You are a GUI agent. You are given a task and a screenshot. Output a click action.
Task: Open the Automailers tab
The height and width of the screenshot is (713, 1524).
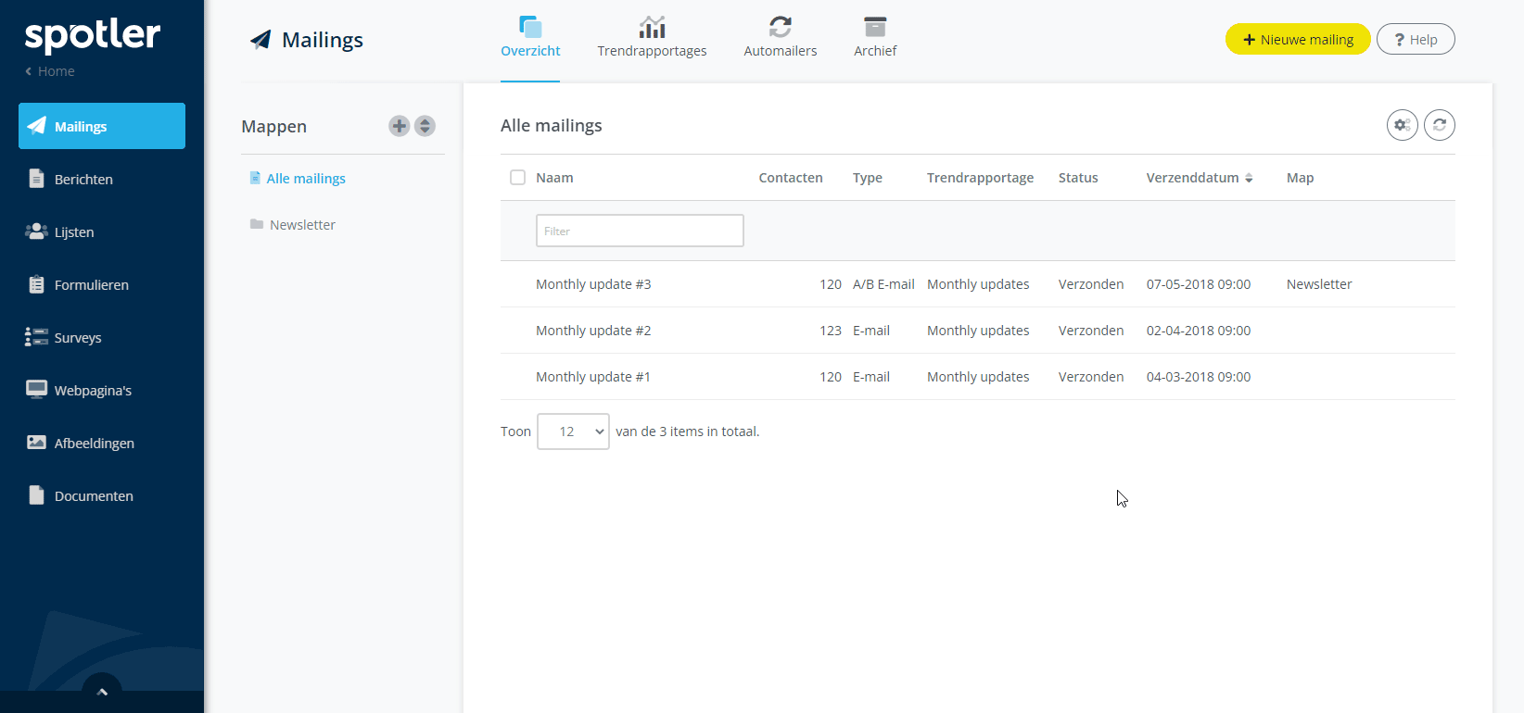point(781,39)
